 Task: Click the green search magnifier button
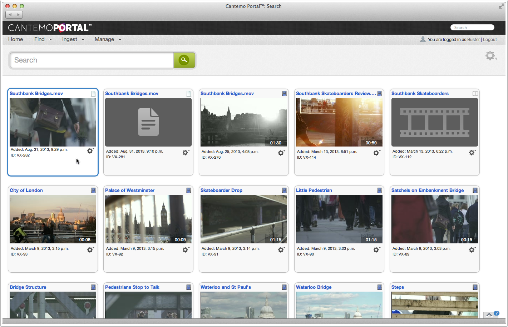[184, 60]
